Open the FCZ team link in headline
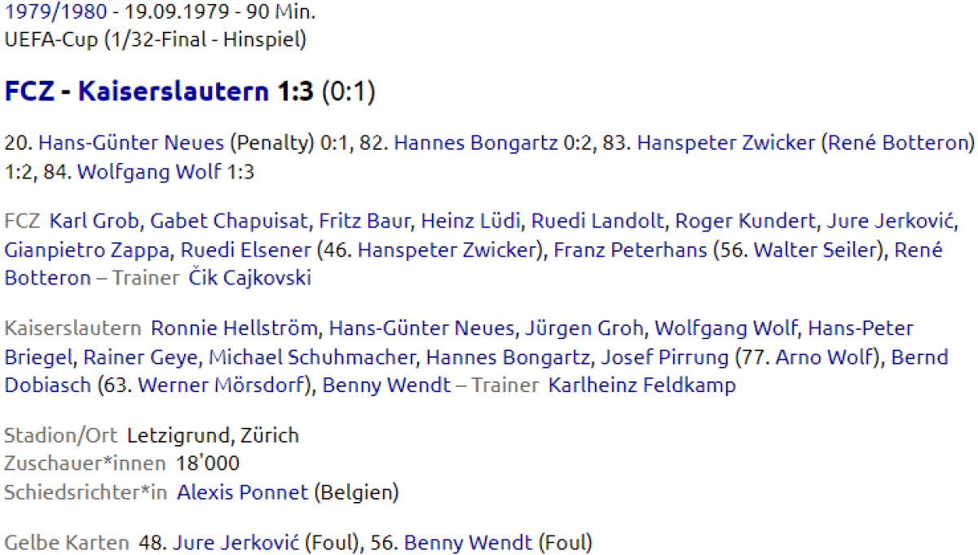Screen dimensions: 978x555 click(x=29, y=92)
